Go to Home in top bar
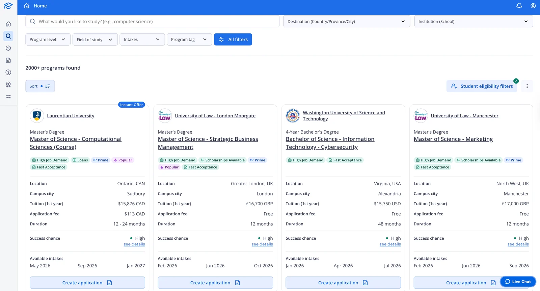This screenshot has width=540, height=291. click(35, 6)
